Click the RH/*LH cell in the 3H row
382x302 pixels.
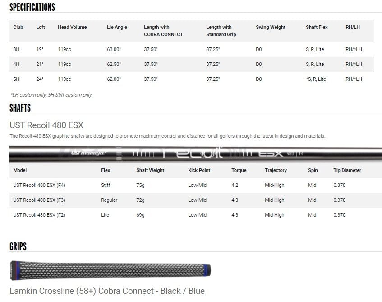point(354,49)
